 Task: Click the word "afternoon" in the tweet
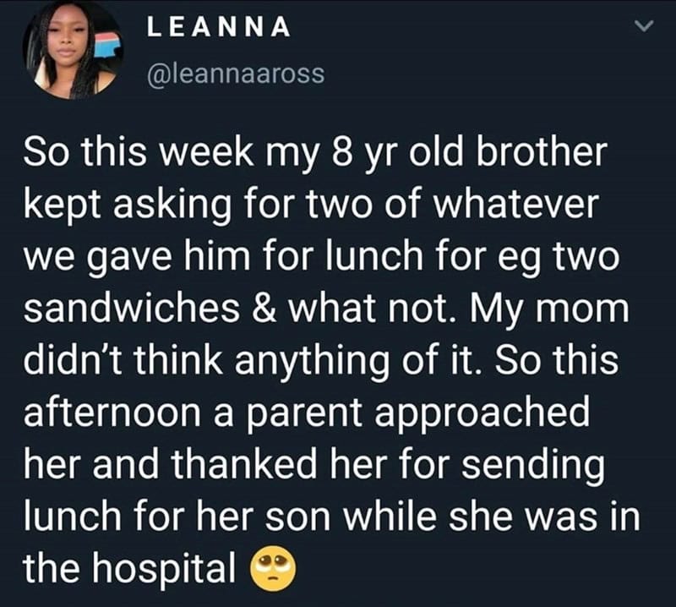pos(112,411)
